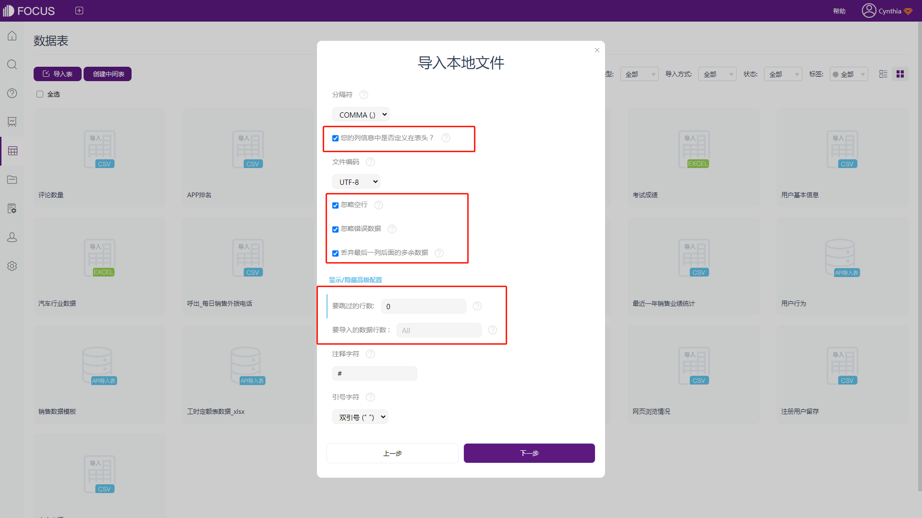
Task: Click the search magnifier sidebar icon
Action: coord(12,65)
